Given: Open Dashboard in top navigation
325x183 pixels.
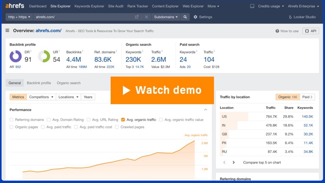Looking at the screenshot, I should point(38,6).
